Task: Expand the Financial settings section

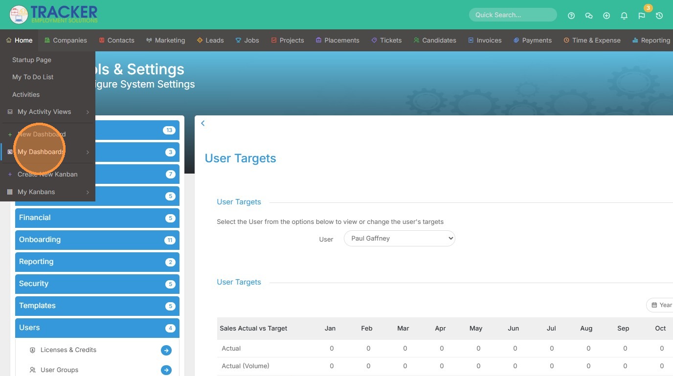Action: click(x=97, y=218)
